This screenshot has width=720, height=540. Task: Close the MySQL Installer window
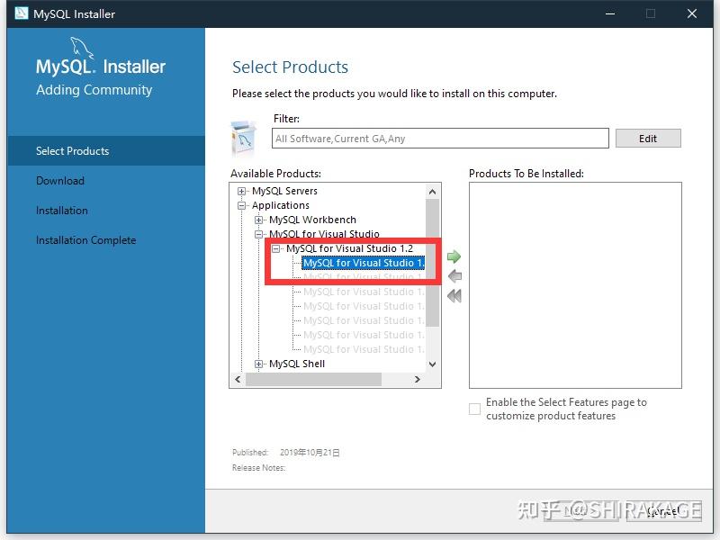(x=692, y=13)
